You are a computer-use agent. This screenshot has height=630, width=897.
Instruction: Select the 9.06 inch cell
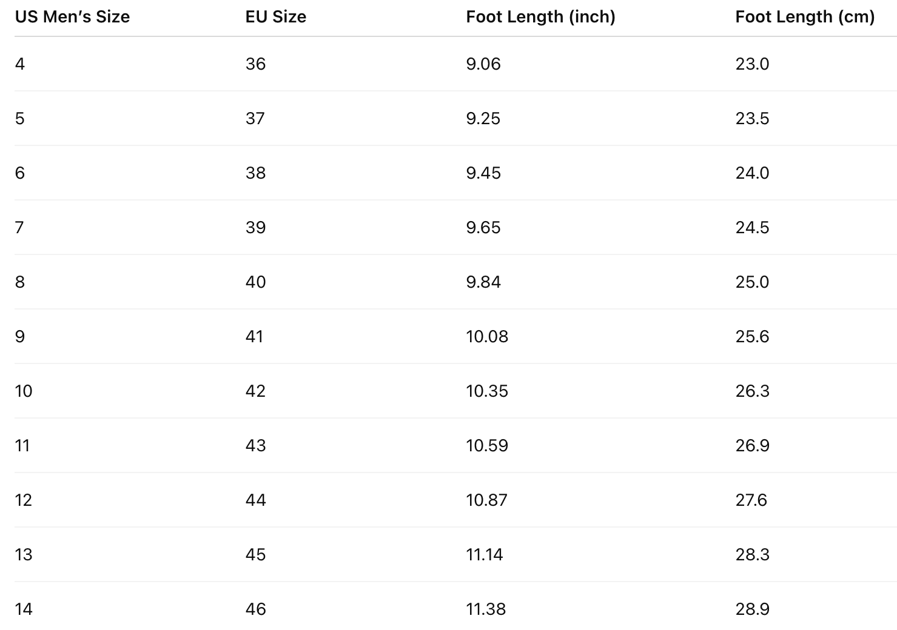point(483,64)
